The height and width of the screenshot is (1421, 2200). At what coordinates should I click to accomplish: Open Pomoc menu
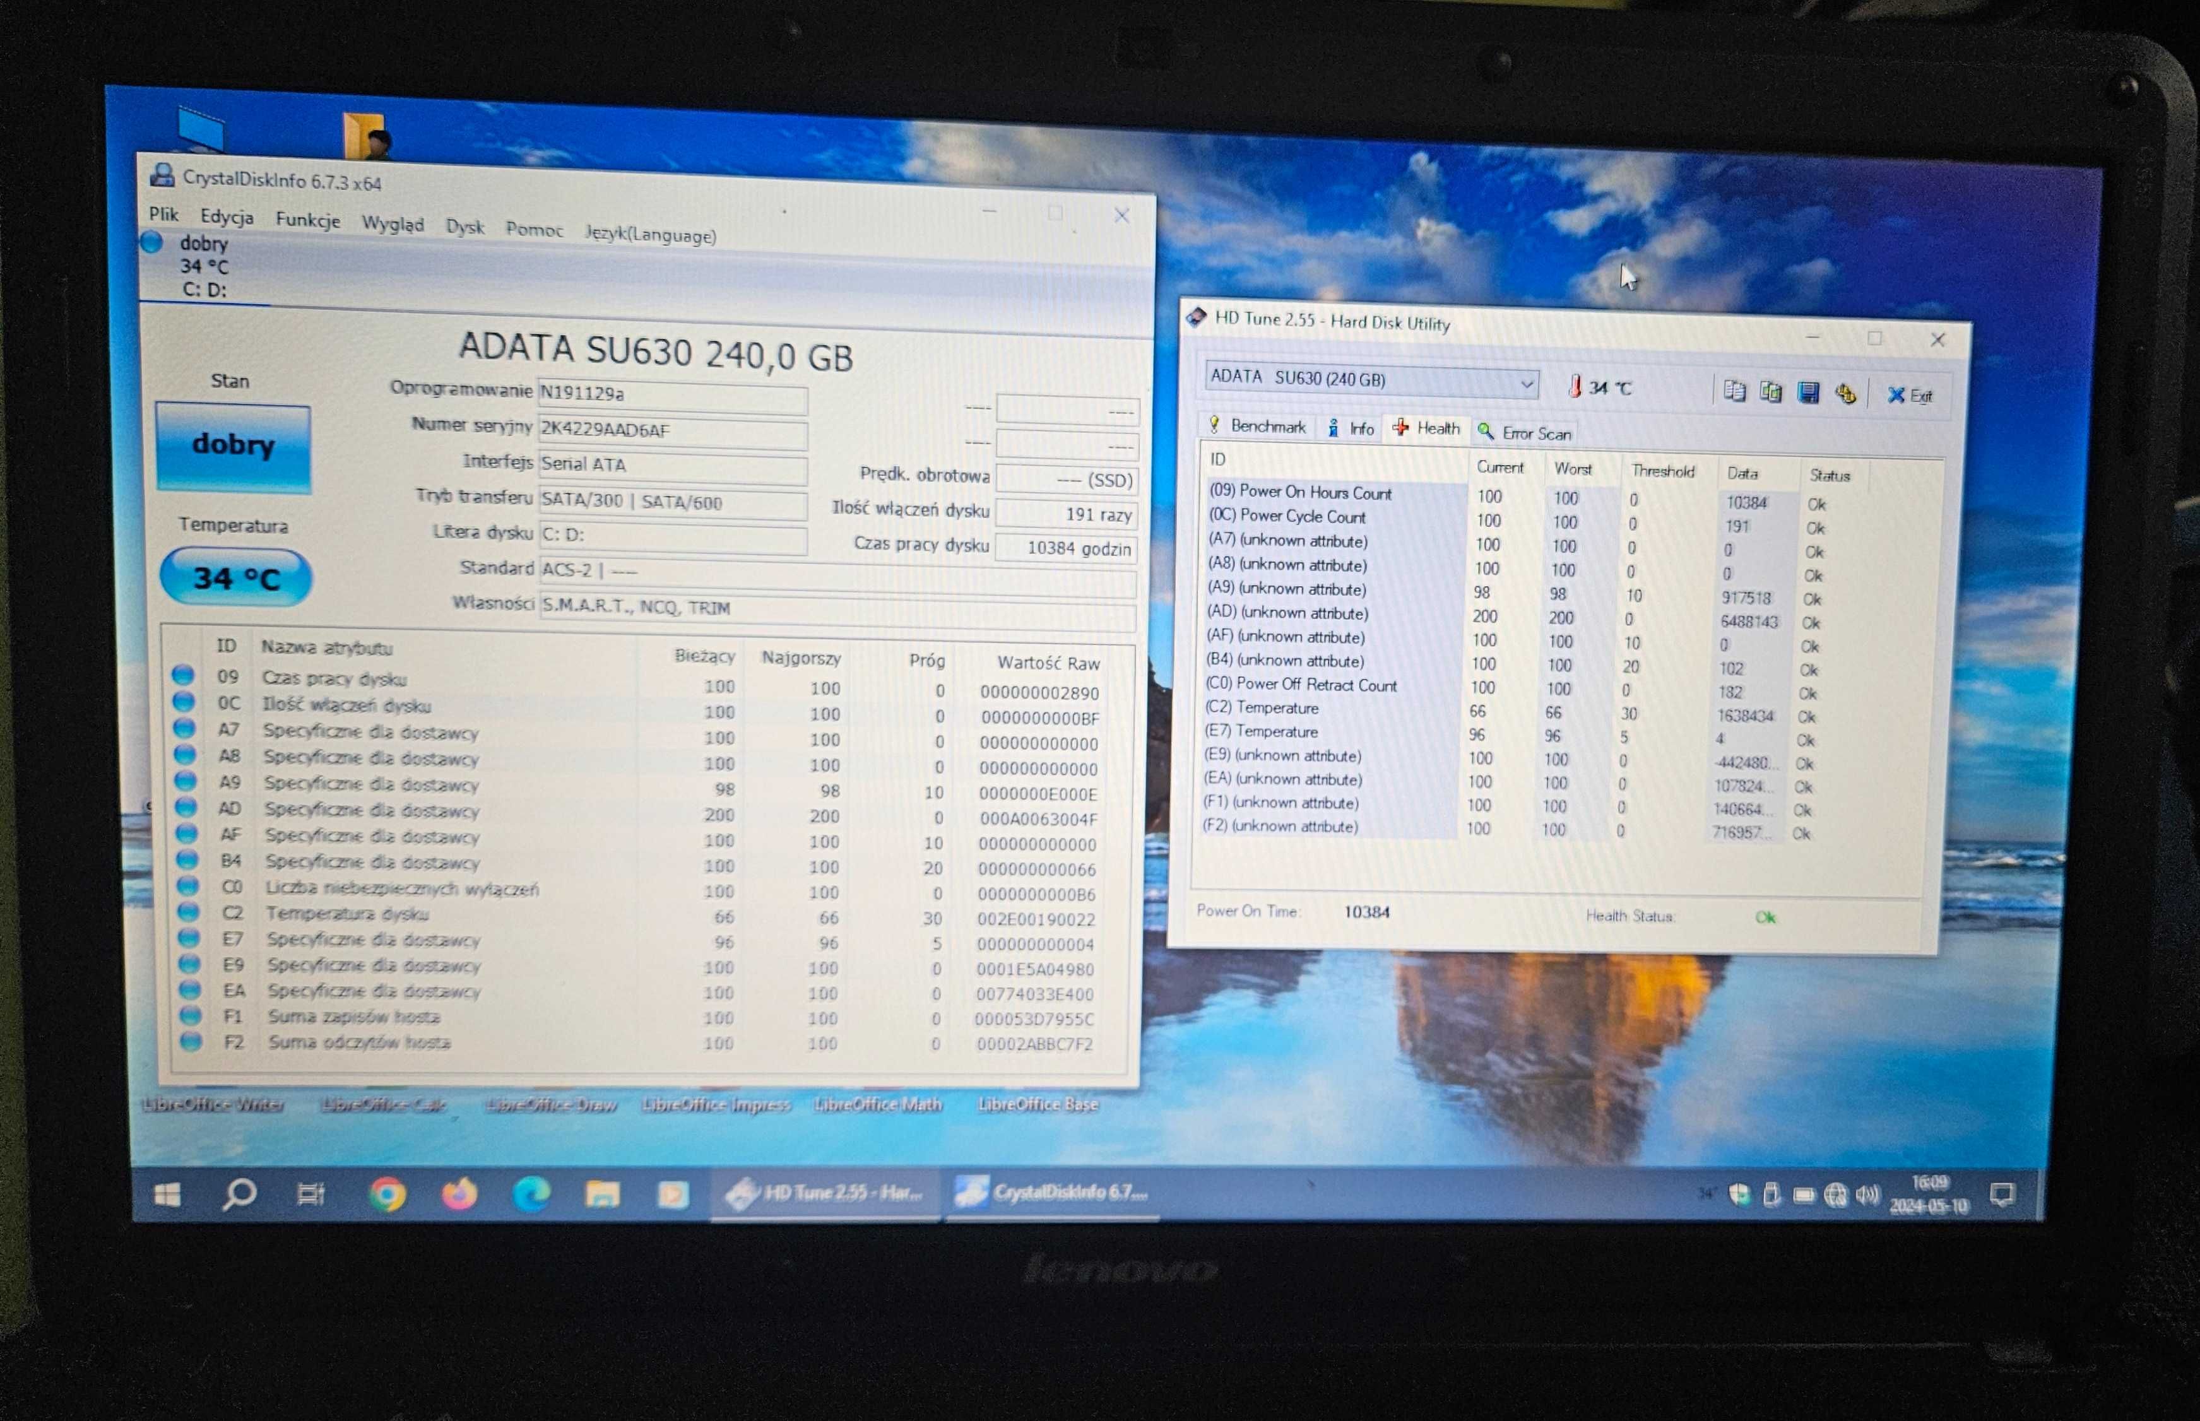pyautogui.click(x=535, y=229)
